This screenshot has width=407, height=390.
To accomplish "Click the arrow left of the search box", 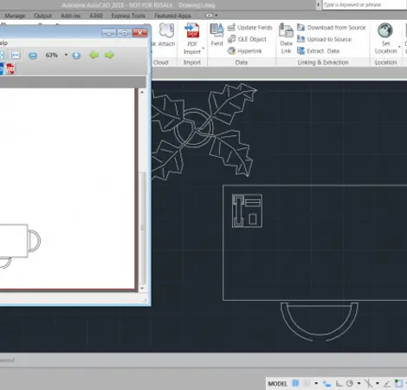I will click(x=319, y=5).
